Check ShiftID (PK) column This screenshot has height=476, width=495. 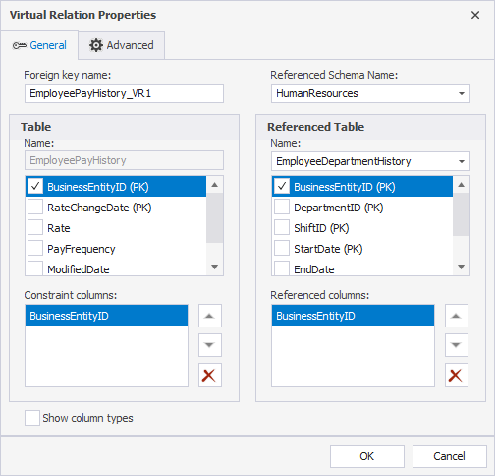point(282,228)
